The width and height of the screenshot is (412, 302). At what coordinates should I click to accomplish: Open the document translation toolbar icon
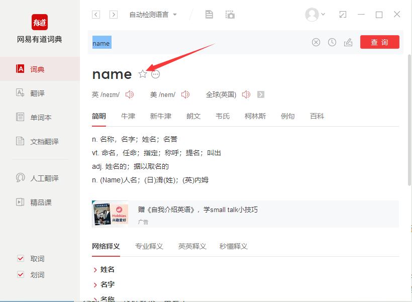coord(209,15)
